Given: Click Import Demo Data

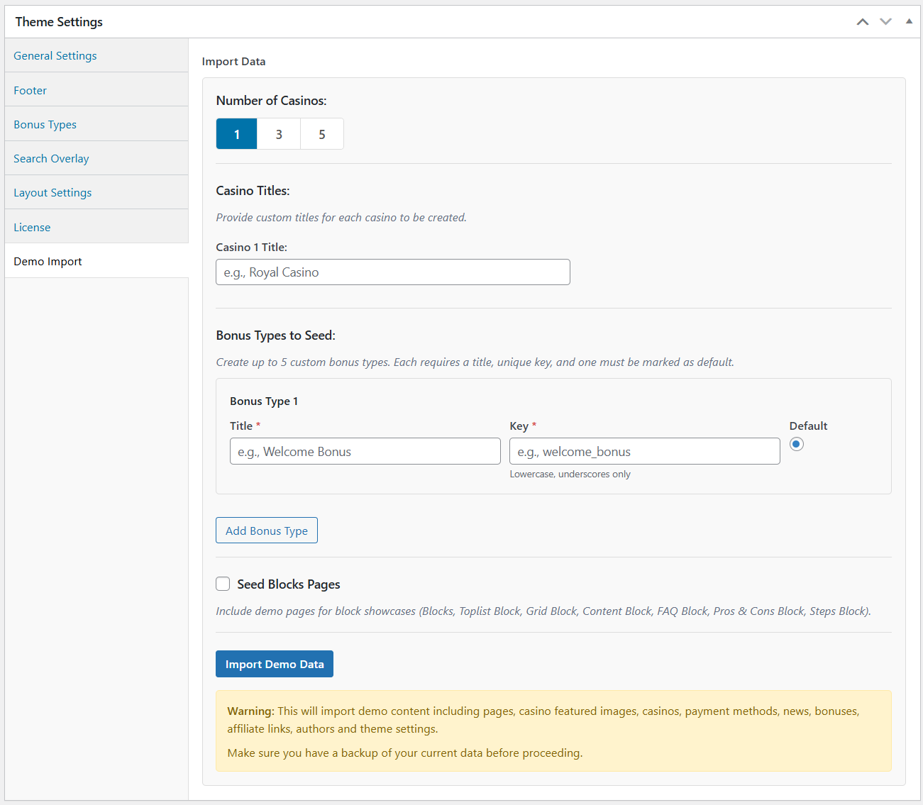Looking at the screenshot, I should coord(275,663).
